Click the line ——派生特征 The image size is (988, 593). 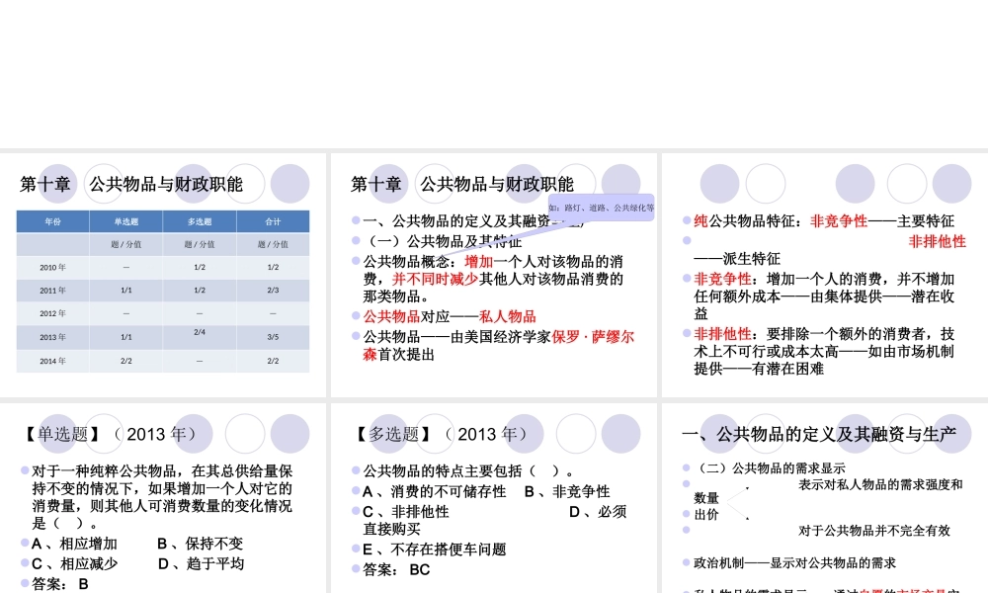(737, 259)
